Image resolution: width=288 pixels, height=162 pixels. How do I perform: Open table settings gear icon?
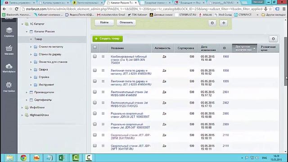[x=273, y=39]
